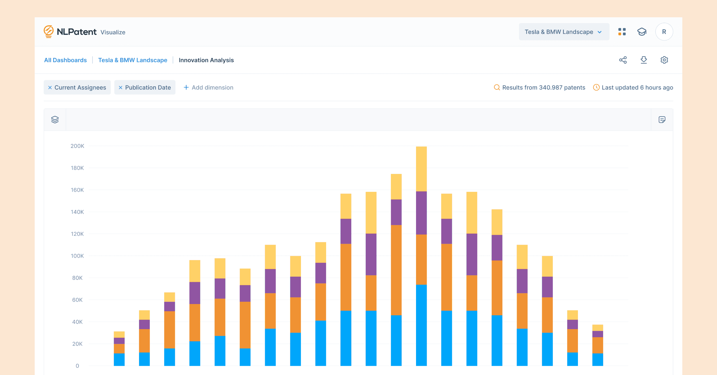Go to All Dashboards breadcrumb
The width and height of the screenshot is (717, 375).
tap(65, 60)
